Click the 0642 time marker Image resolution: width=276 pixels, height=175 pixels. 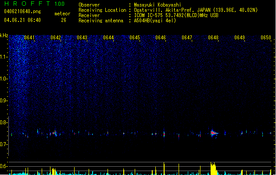(56, 38)
